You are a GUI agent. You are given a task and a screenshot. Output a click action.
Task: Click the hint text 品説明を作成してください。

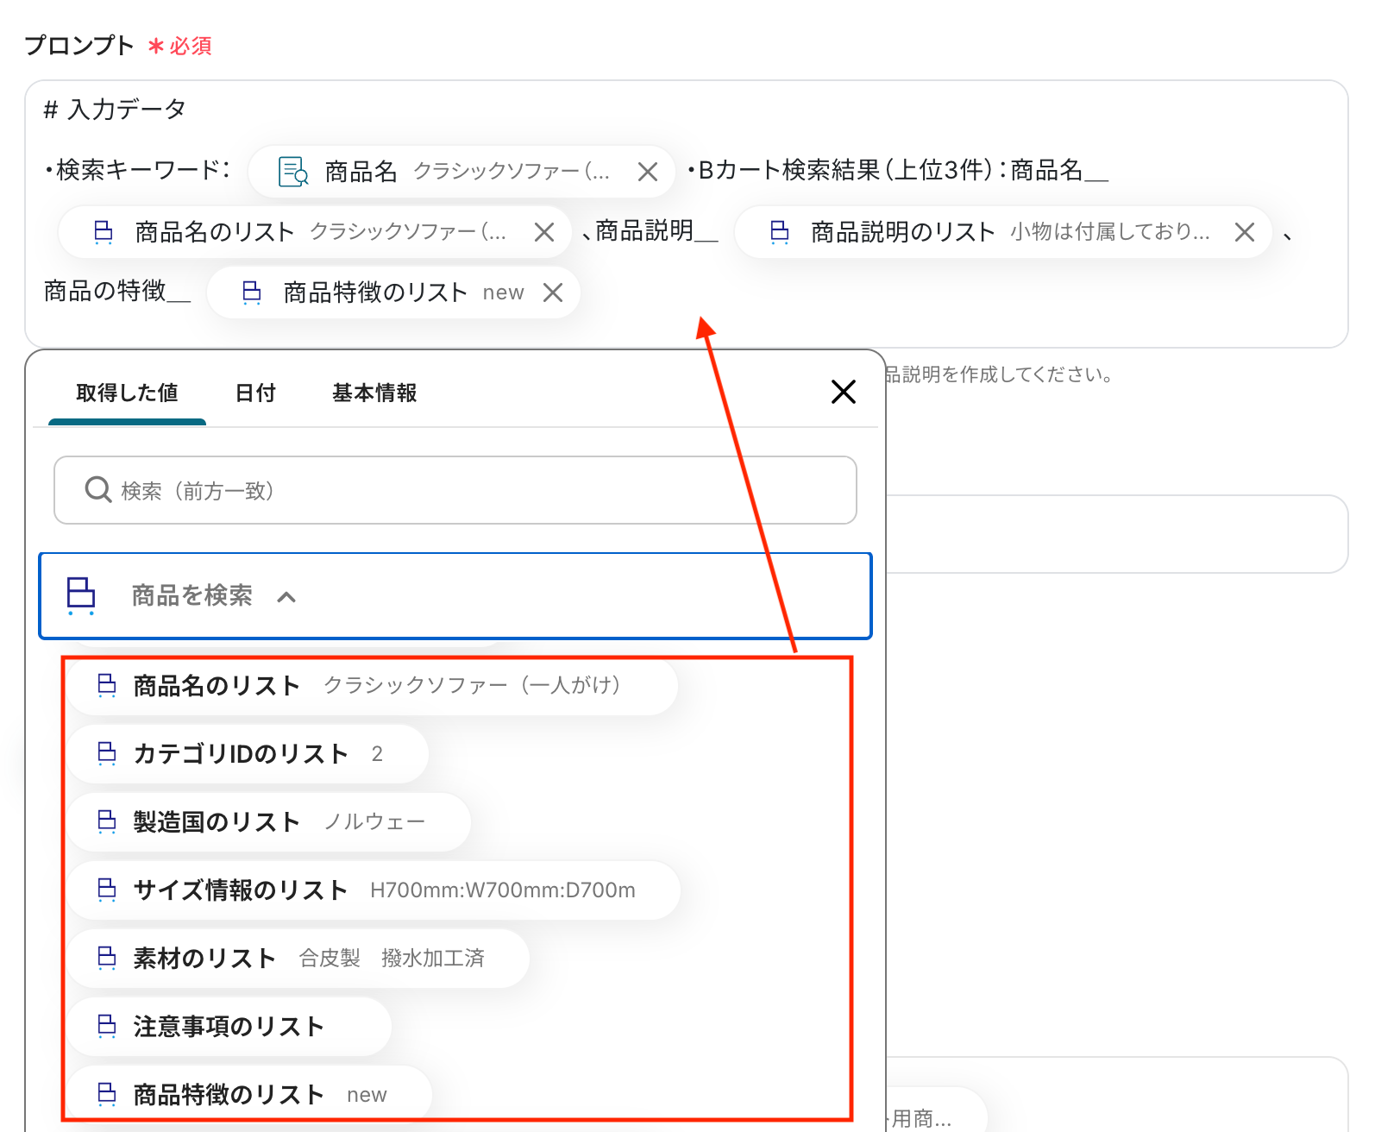coord(999,374)
